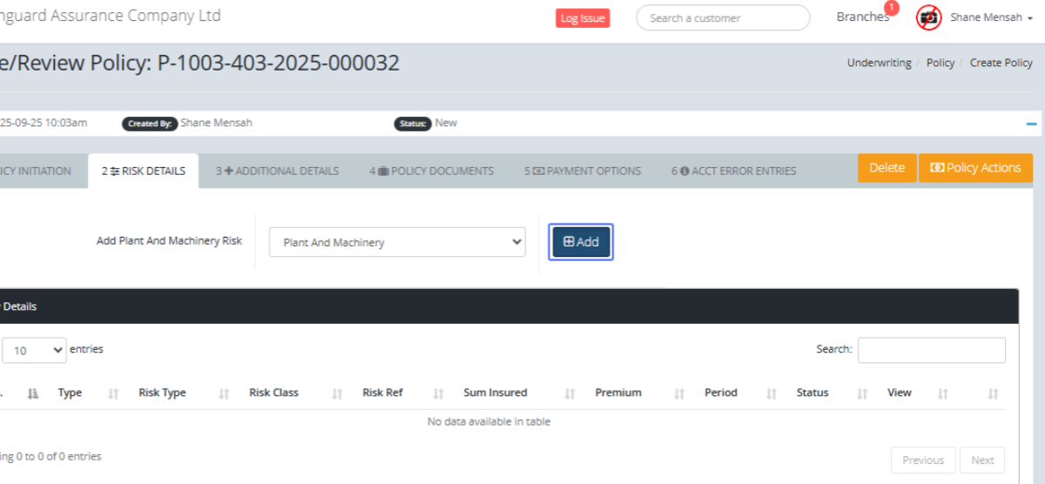Open Policy Actions button
This screenshot has height=484, width=1045.
(x=975, y=168)
